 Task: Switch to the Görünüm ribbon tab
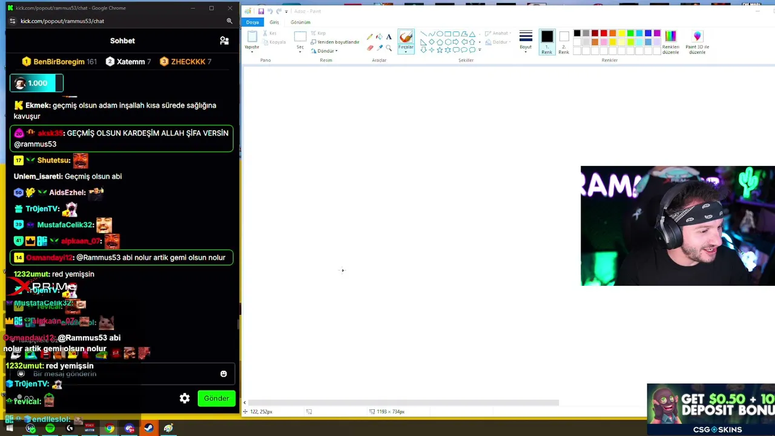pos(300,22)
